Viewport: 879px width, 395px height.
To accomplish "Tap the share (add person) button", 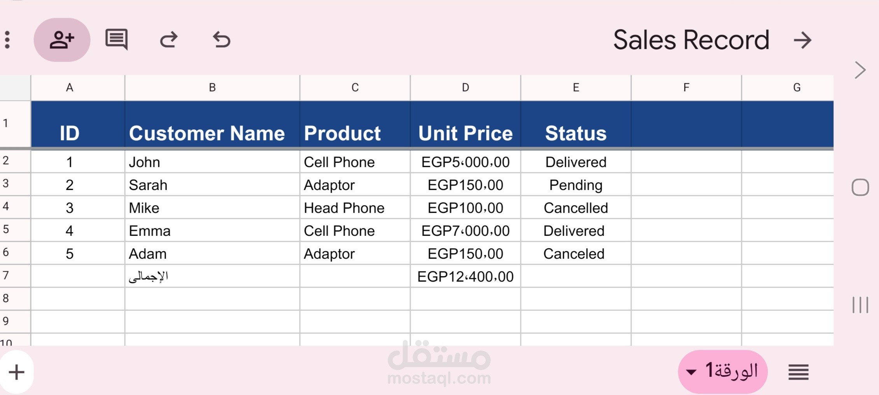I will tap(62, 40).
